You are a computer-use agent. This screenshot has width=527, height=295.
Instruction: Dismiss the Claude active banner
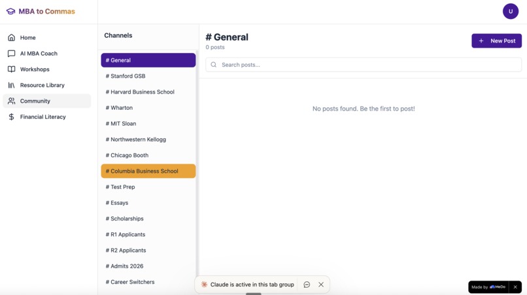pos(321,285)
